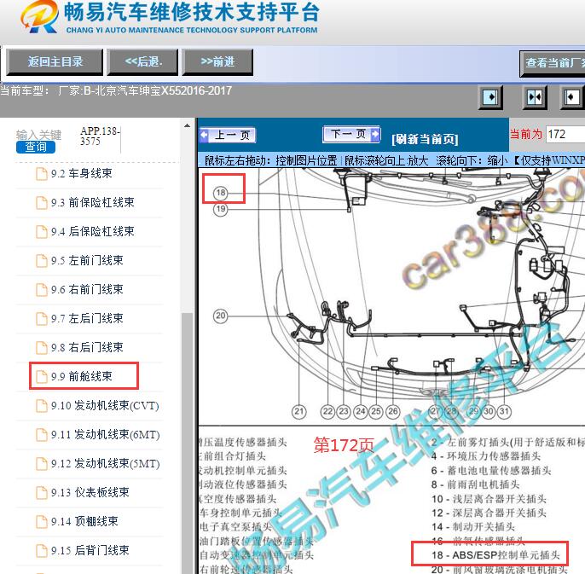Click the 当前车型 vehicle info text
The image size is (585, 574).
[116, 90]
